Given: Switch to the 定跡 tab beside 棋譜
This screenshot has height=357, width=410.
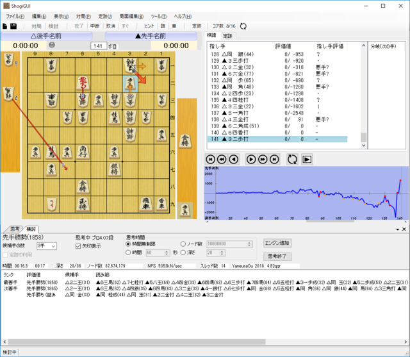Looking at the screenshot, I should coord(228,36).
